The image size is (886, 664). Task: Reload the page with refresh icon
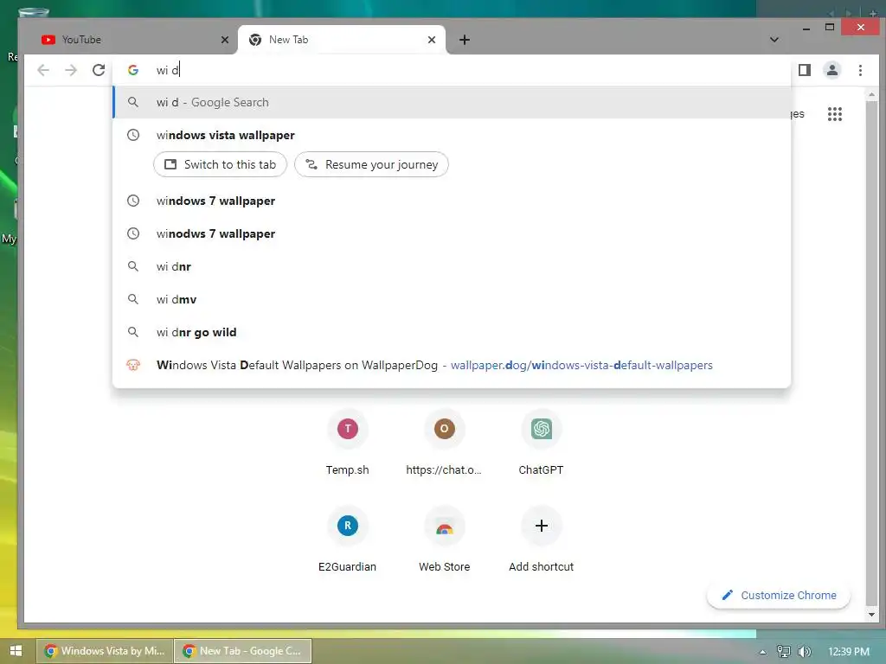(x=99, y=70)
